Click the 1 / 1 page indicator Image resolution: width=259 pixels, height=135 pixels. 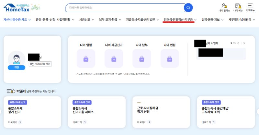coord(233,43)
